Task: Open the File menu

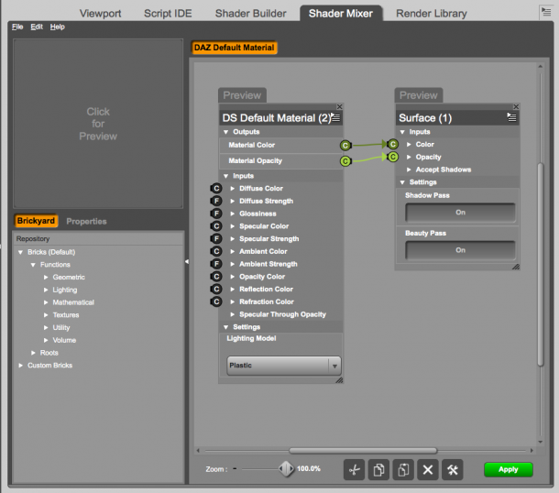Action: pos(17,27)
